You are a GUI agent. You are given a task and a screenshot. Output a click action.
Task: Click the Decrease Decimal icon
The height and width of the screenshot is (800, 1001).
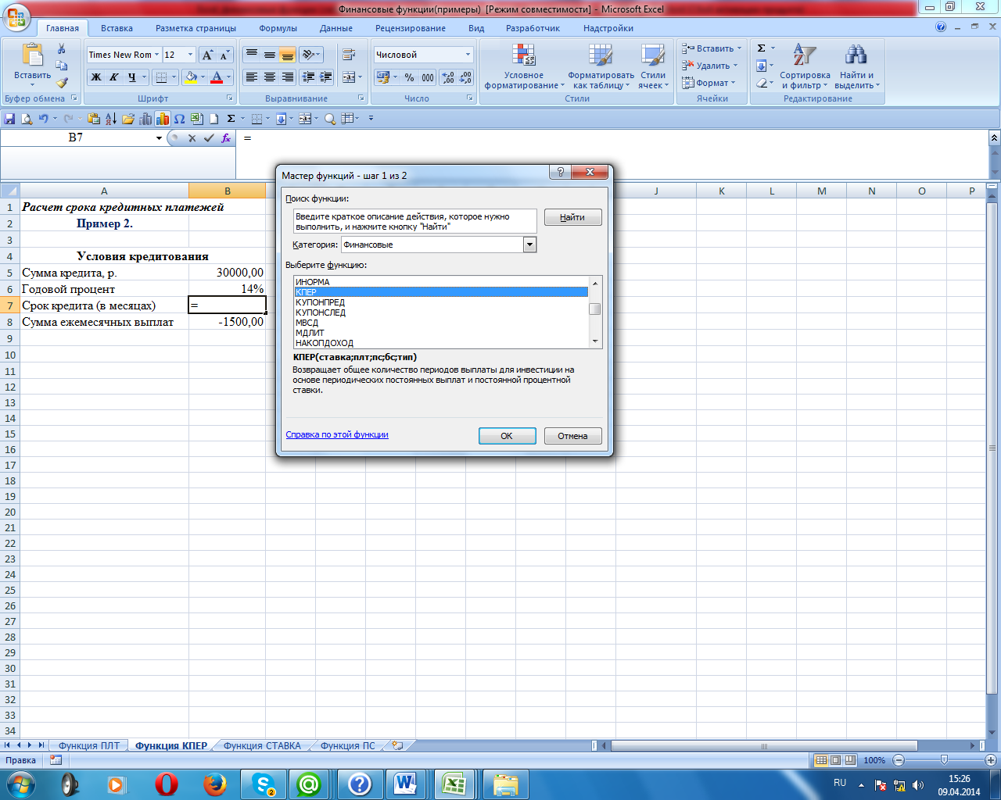click(x=465, y=77)
